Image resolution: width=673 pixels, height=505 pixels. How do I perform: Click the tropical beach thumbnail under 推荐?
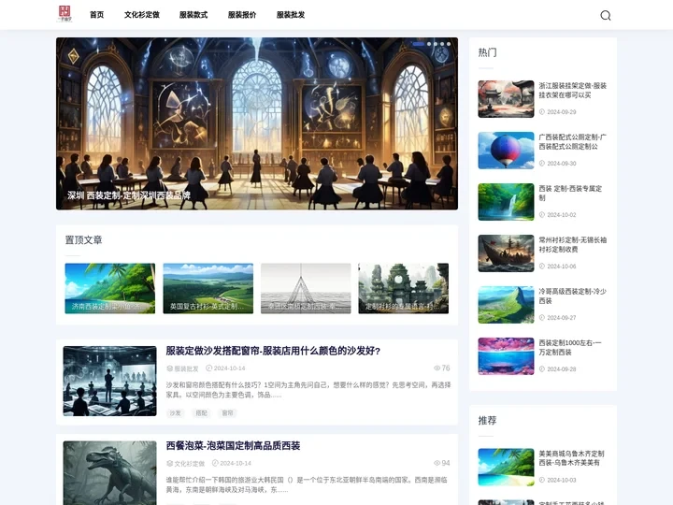pyautogui.click(x=506, y=467)
